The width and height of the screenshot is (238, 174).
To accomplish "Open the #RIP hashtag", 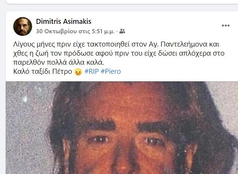I will (x=91, y=71).
